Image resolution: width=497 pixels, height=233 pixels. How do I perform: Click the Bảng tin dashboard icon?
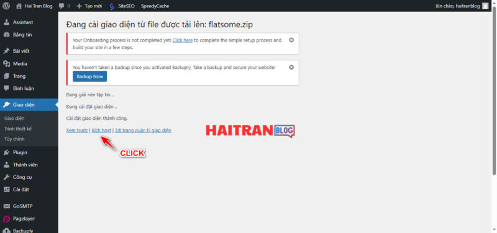point(6,35)
